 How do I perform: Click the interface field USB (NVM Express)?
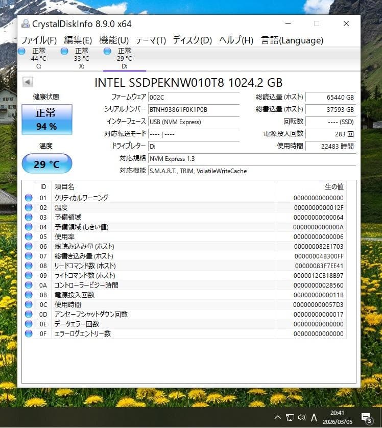[x=194, y=122]
